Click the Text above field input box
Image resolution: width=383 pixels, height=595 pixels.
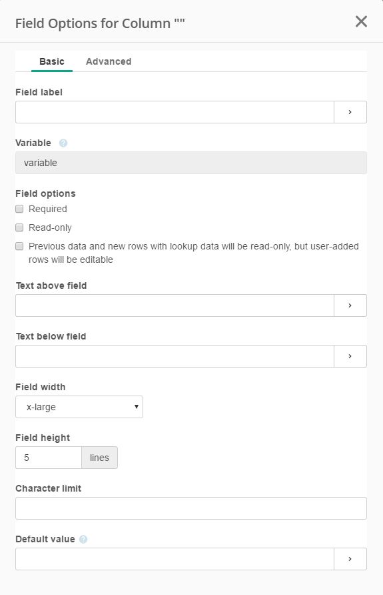click(175, 306)
